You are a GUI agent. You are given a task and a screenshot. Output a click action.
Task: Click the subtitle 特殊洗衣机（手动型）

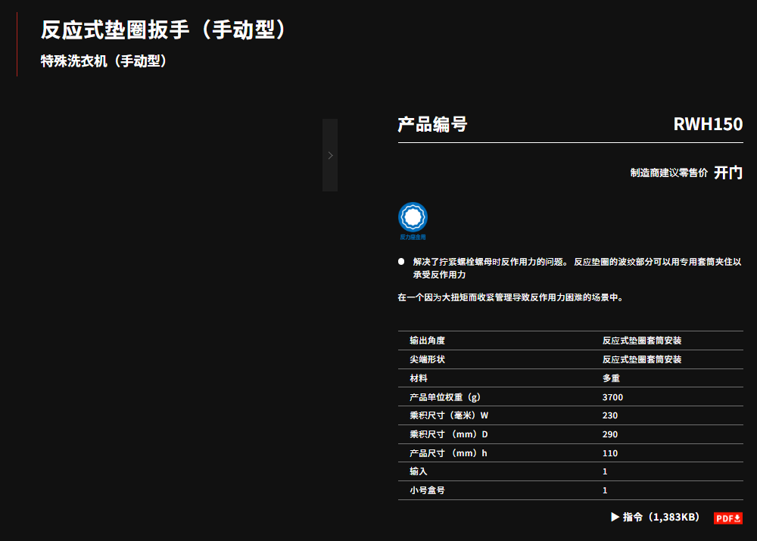(104, 61)
